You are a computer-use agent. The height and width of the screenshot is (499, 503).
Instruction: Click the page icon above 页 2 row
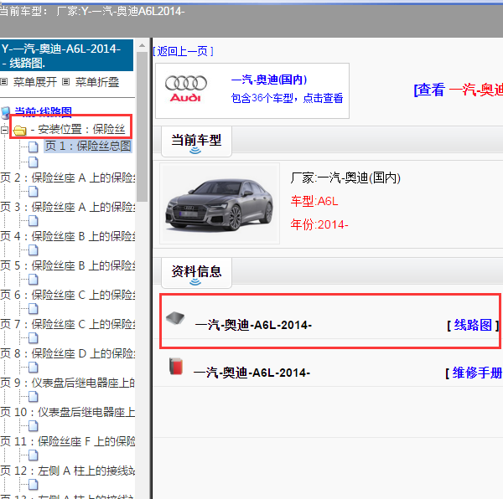click(x=33, y=162)
